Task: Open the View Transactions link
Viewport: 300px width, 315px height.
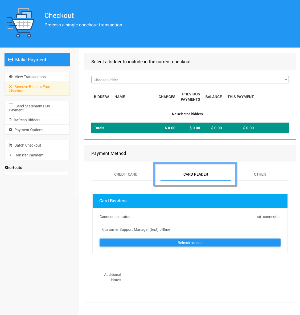Action: pos(30,77)
